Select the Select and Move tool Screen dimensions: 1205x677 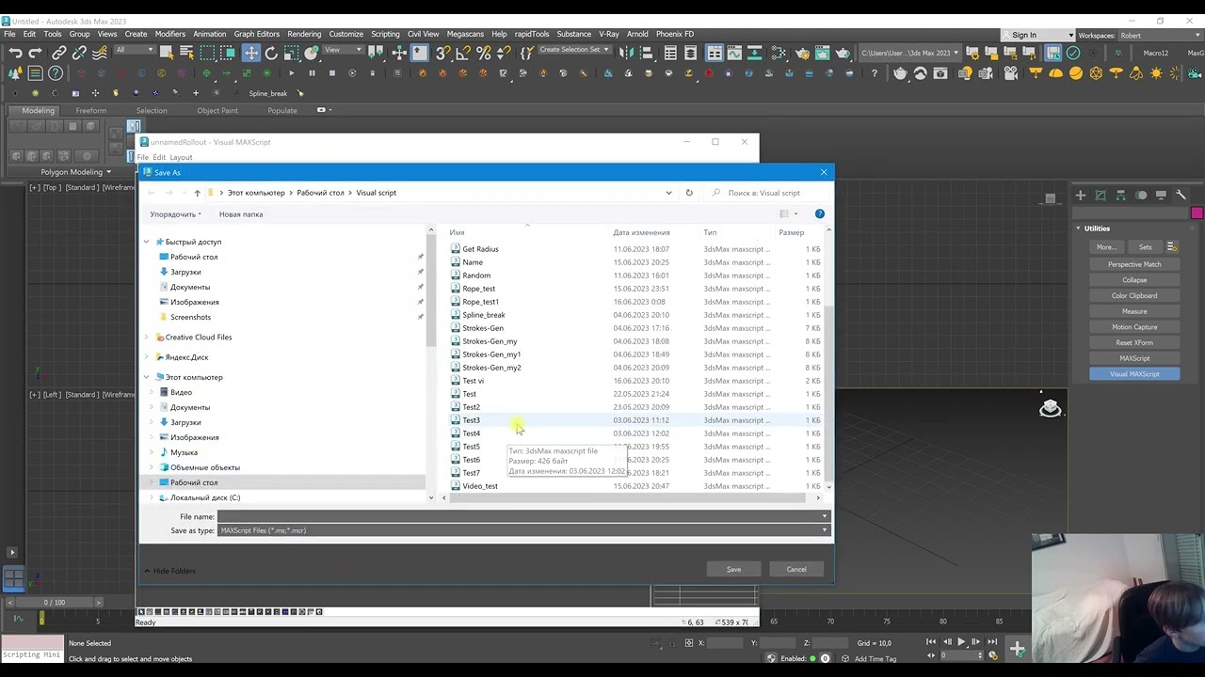[250, 54]
